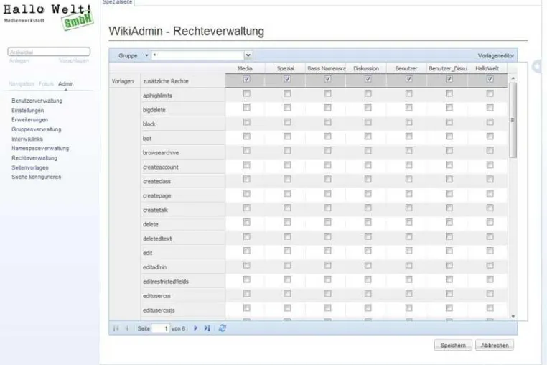Select the editusercssjs row label
Image resolution: width=547 pixels, height=365 pixels.
tap(159, 310)
